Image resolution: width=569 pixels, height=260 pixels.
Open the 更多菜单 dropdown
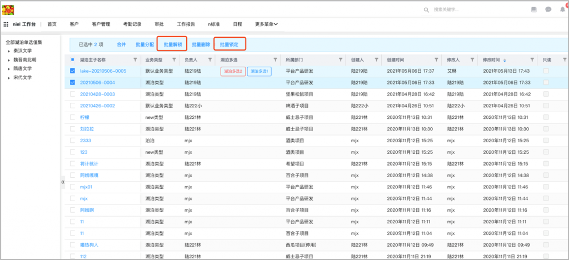click(x=266, y=24)
